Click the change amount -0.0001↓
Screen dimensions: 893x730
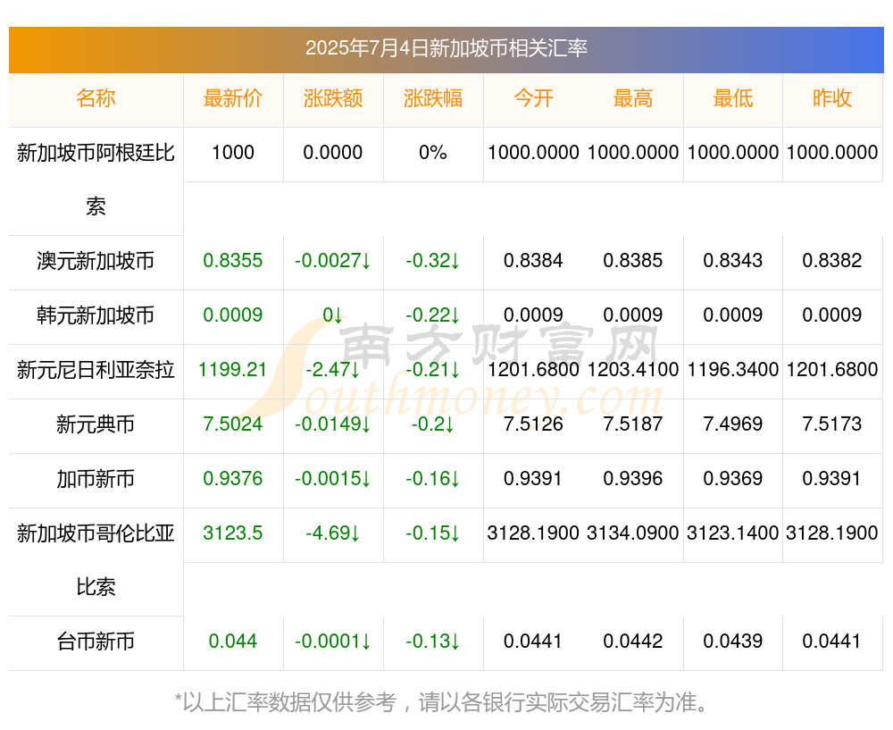point(332,642)
